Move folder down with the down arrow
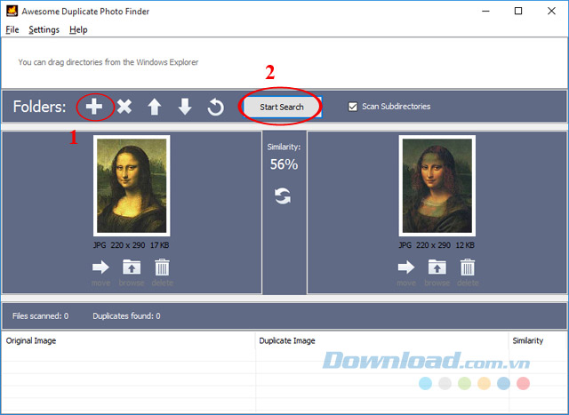Viewport: 569px width, 415px height. coord(185,107)
